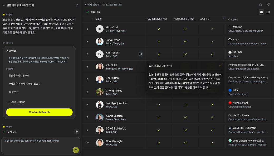Screen dimensions: 274x156
Task: Toggle the 40살 이하 checkmark for Jung Hyorin
Action: click(212, 41)
